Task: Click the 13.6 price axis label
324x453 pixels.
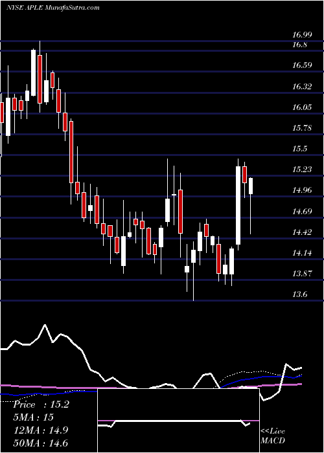Action: 299,294
